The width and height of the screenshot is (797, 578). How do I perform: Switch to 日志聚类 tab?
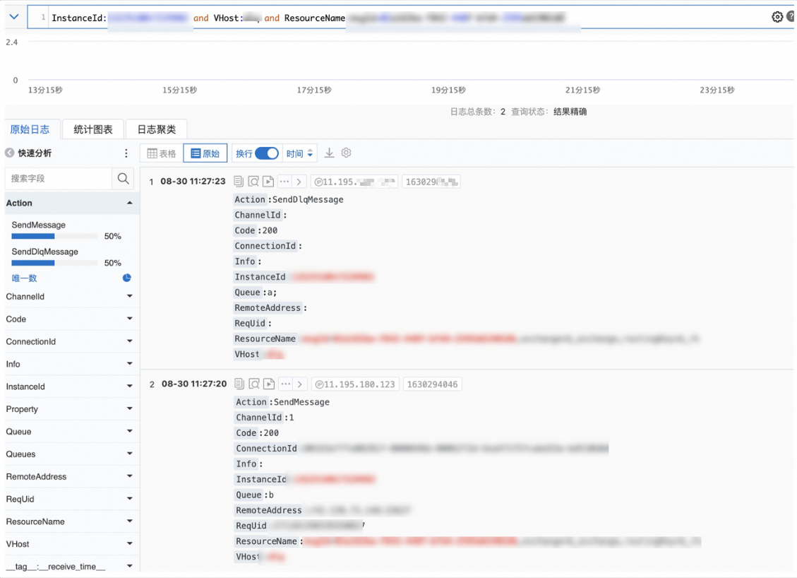[157, 129]
